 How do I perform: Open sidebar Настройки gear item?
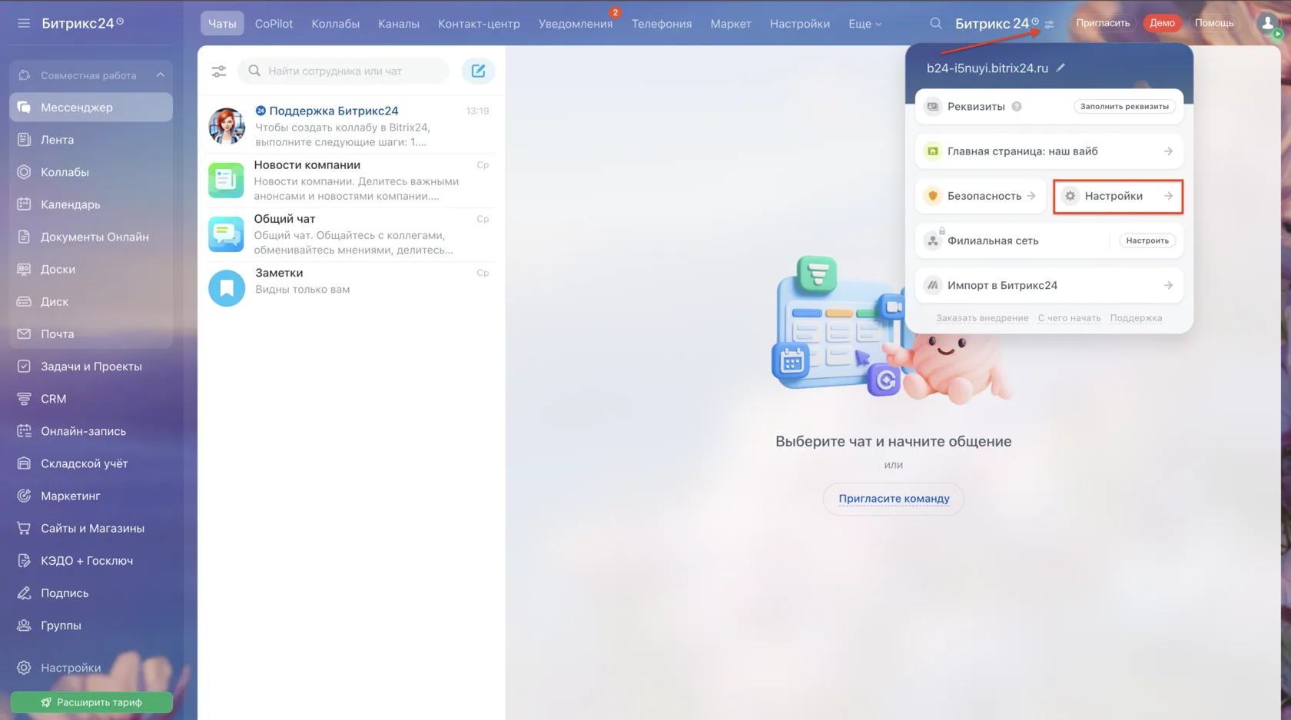tap(91, 668)
